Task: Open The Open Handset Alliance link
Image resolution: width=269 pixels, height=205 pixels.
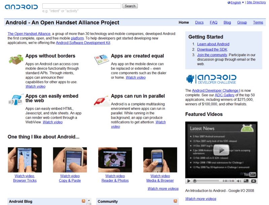Action: coord(29,34)
